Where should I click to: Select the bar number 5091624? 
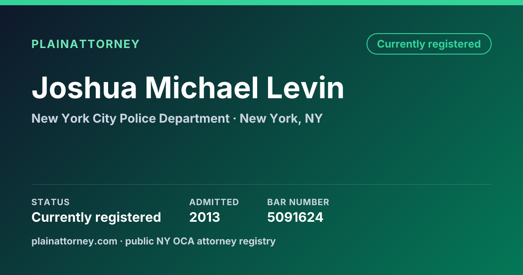[x=295, y=217]
